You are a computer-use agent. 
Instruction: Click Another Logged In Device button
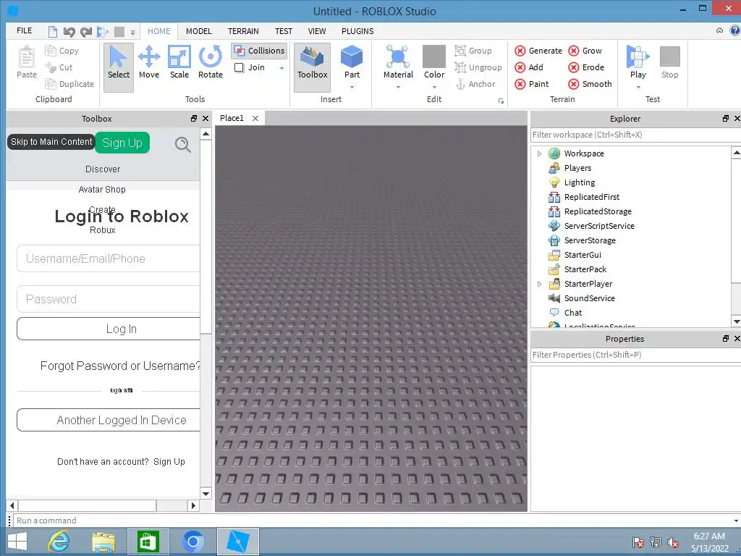coord(109,420)
